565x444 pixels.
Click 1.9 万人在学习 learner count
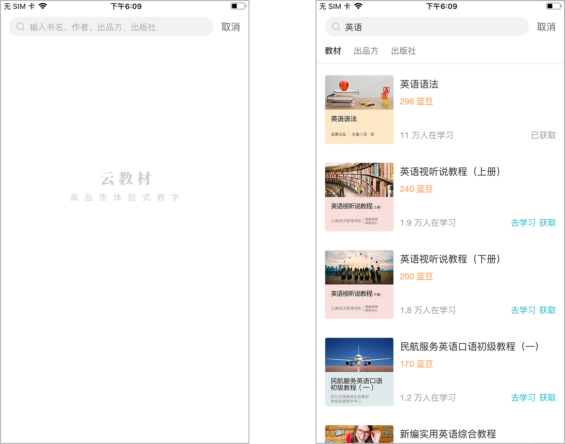point(428,223)
